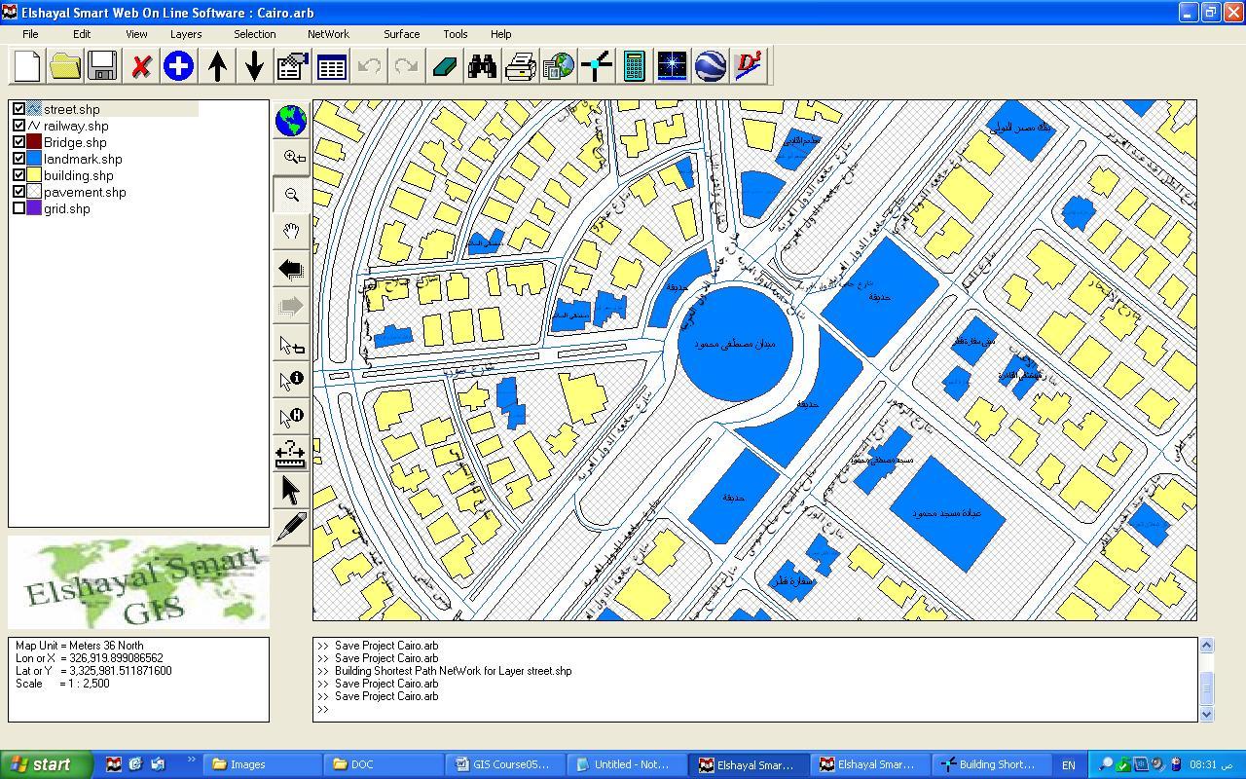Switch to the Building Short... taskbar button
Viewport: 1246px width, 779px height.
click(x=991, y=764)
